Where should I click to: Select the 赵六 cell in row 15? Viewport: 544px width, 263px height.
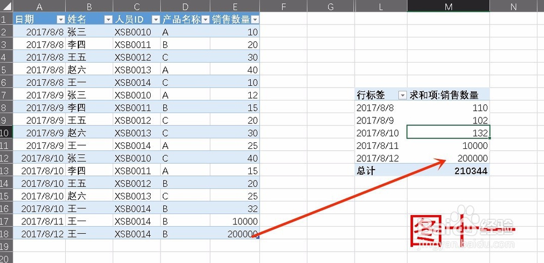click(x=89, y=196)
